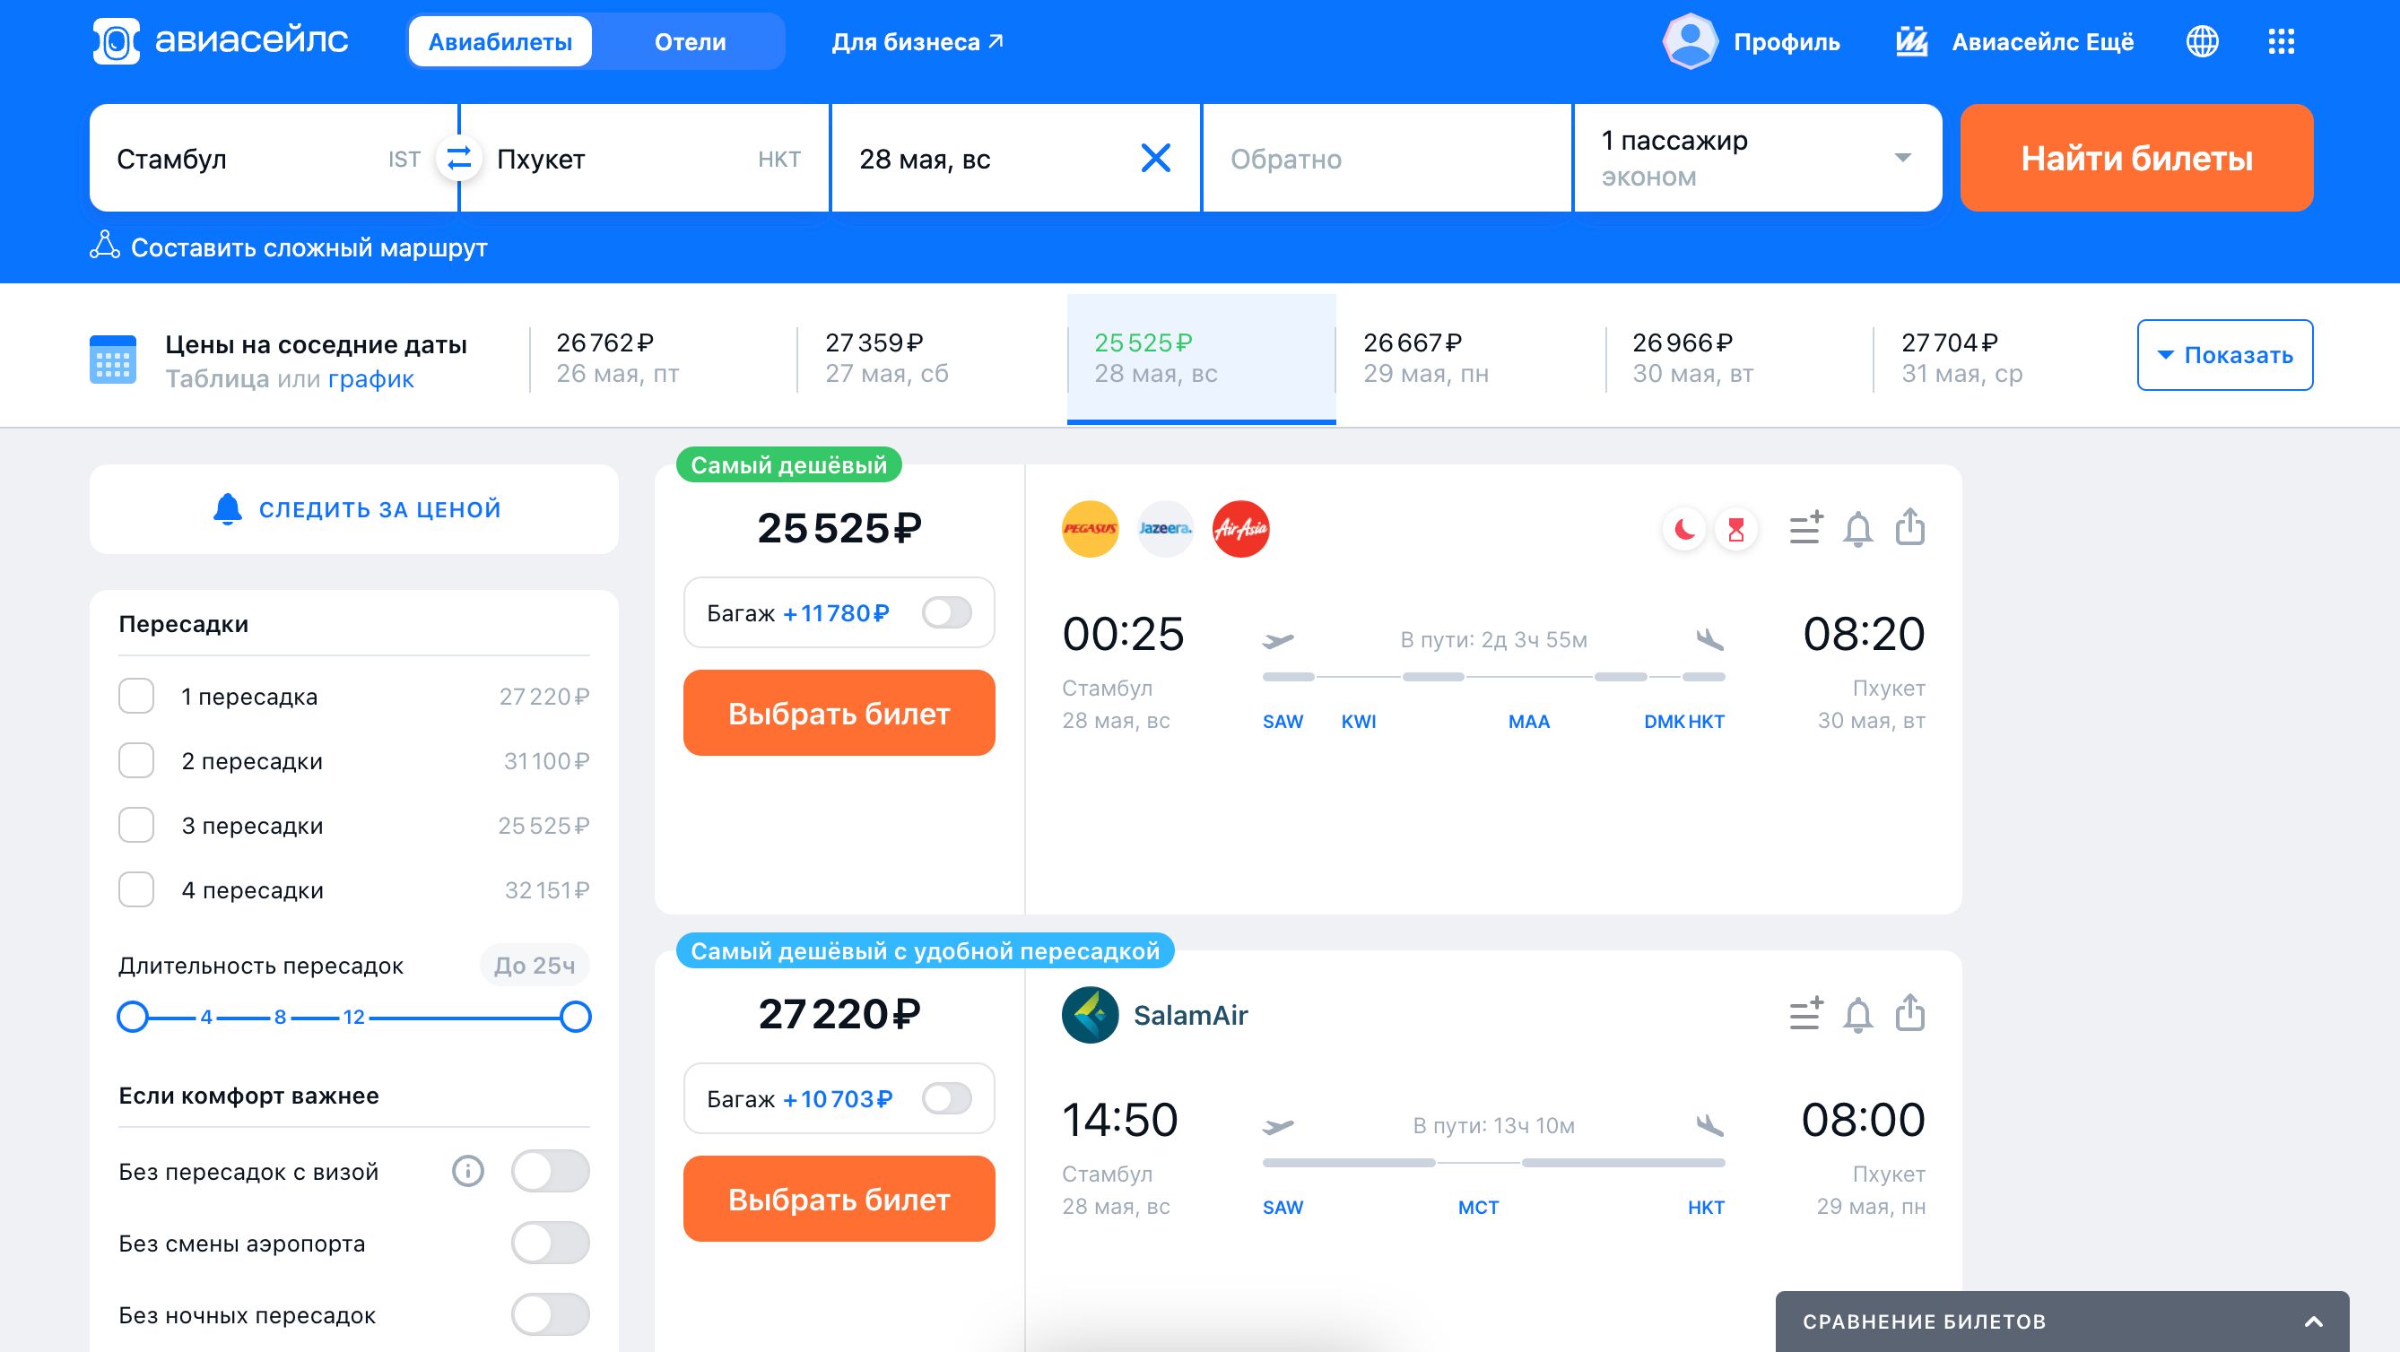Viewport: 2400px width, 1352px height.
Task: Click the Авиасейлс Ещё icon
Action: click(1912, 42)
